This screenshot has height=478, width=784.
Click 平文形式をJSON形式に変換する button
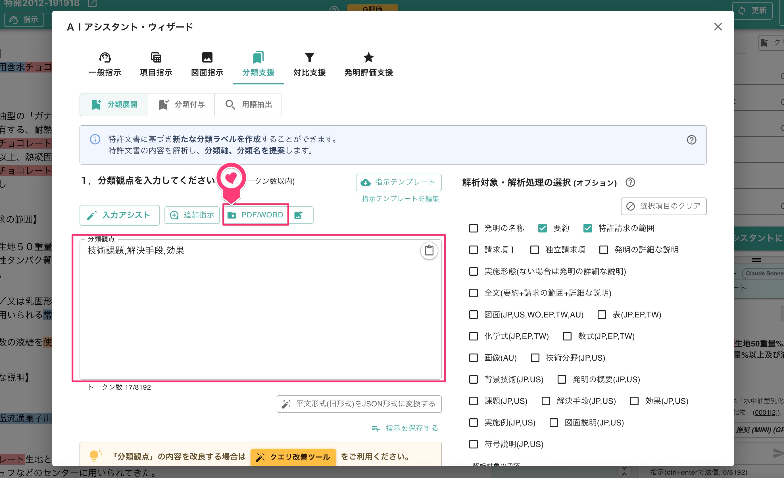coord(359,404)
